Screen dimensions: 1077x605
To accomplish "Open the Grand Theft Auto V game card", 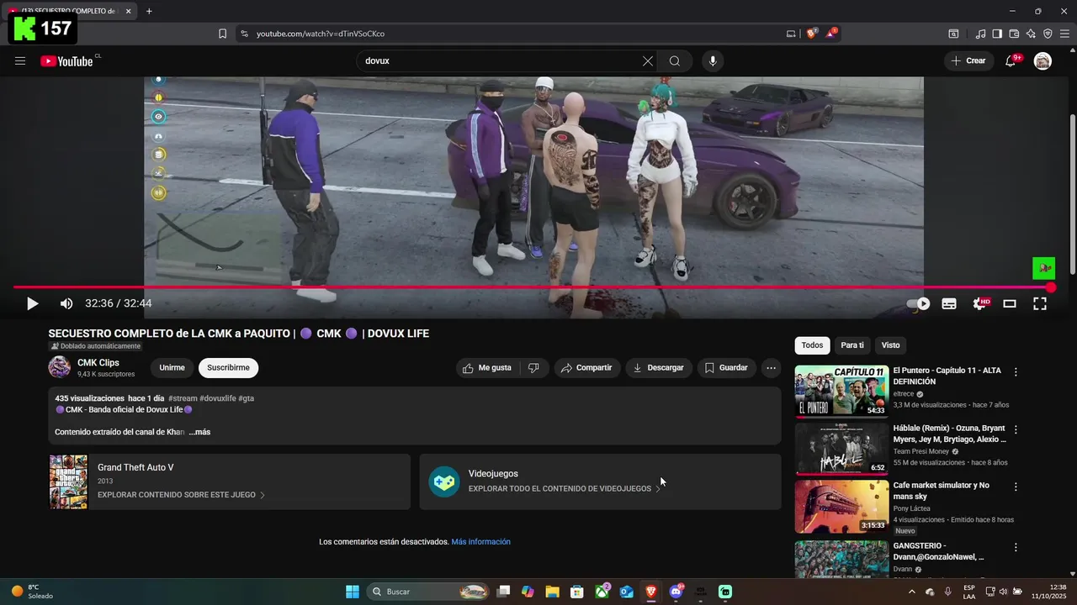I will click(230, 481).
